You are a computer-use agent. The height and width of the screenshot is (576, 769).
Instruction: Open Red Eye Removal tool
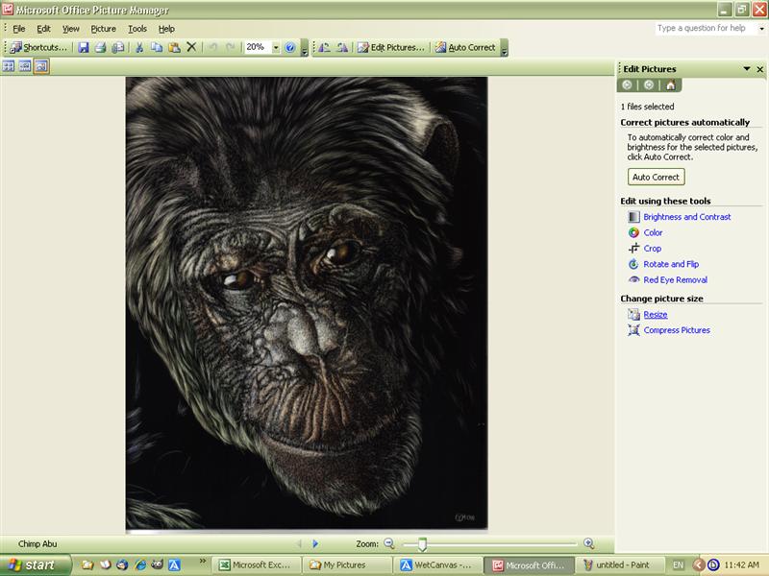(x=676, y=279)
